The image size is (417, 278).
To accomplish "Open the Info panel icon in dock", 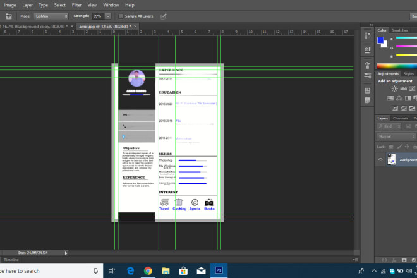I will pos(368,91).
